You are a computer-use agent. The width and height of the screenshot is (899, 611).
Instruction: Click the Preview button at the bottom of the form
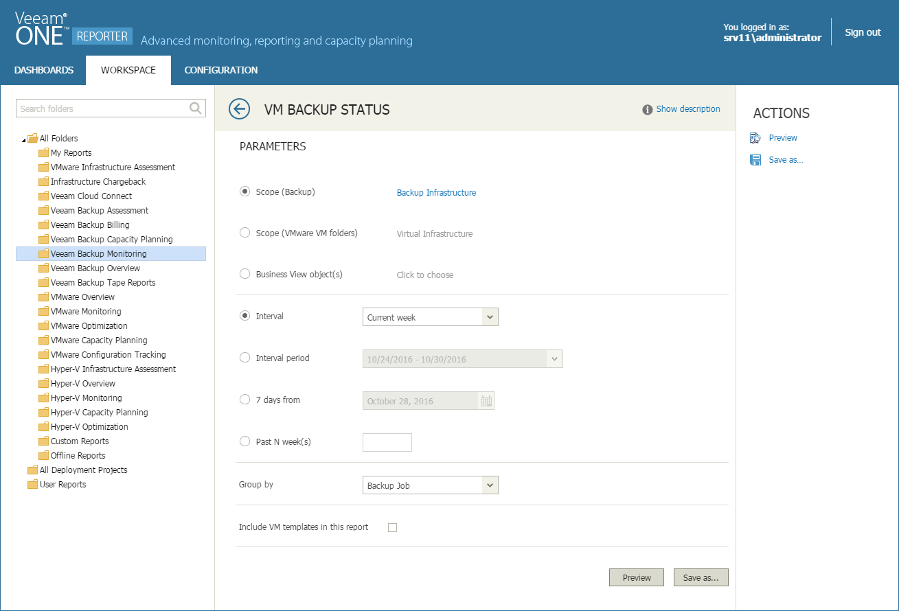[637, 577]
